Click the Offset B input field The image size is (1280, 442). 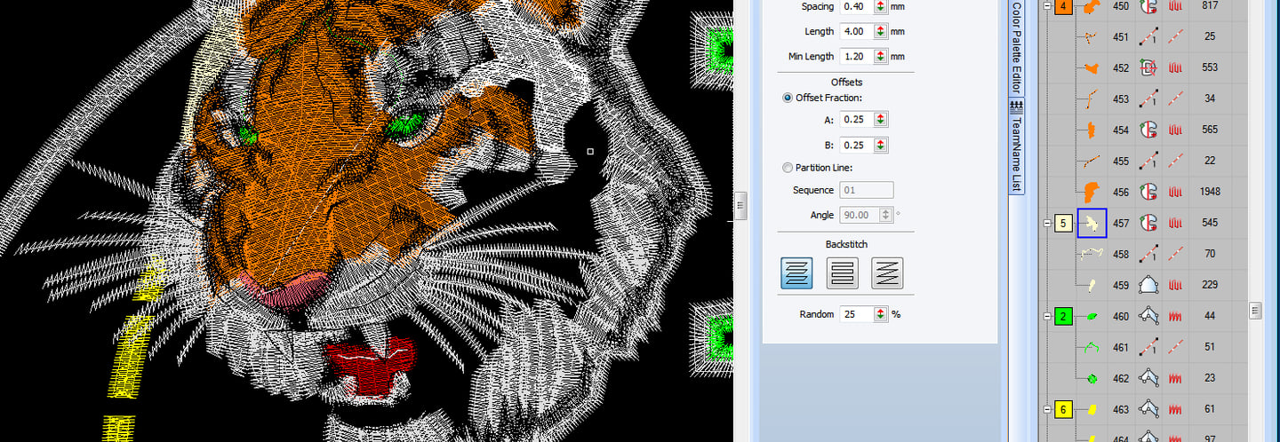pos(857,145)
